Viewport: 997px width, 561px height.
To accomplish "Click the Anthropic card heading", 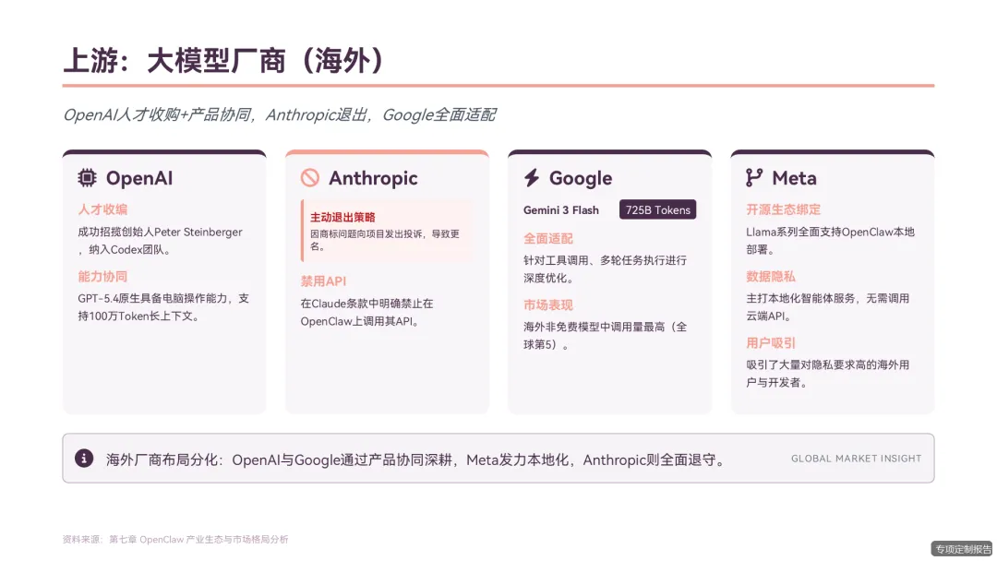I will coord(373,178).
